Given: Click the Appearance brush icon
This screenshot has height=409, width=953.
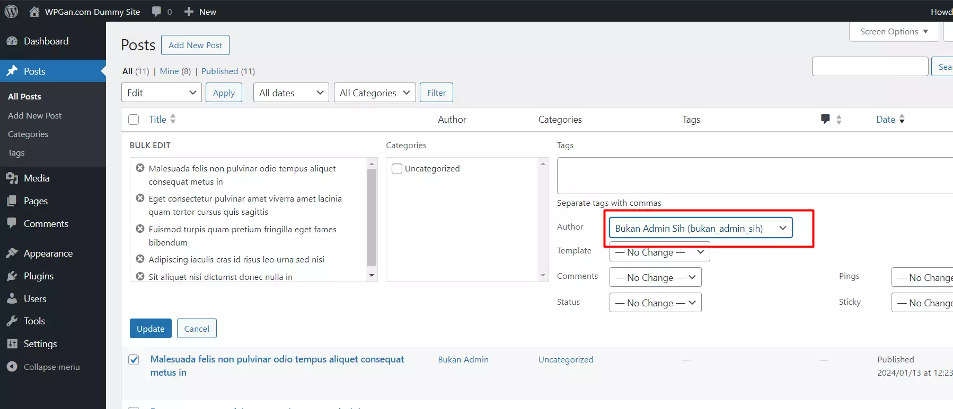Looking at the screenshot, I should pos(12,253).
